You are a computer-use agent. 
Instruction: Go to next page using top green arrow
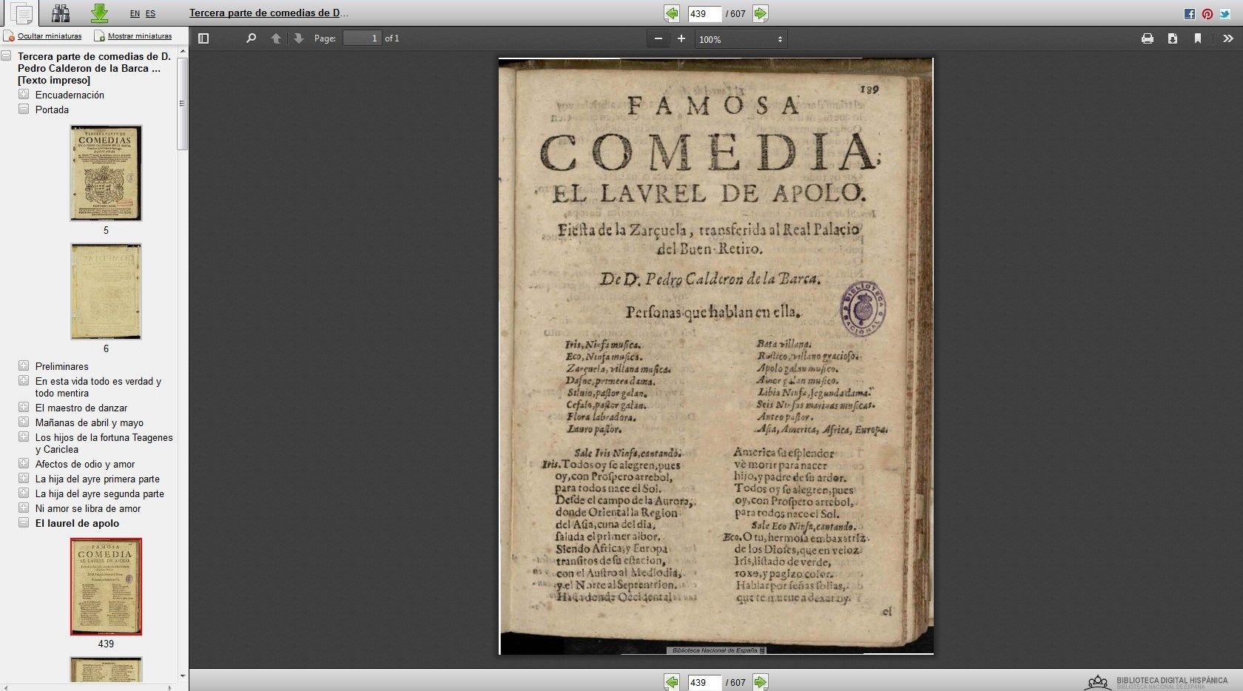pyautogui.click(x=760, y=13)
